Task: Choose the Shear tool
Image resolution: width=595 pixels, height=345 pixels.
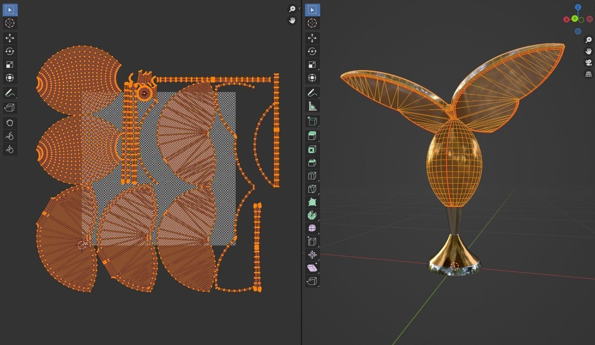Action: coord(312,268)
